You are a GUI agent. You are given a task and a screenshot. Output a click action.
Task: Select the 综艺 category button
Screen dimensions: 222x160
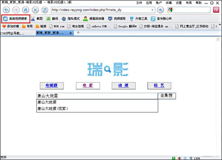[x=159, y=86]
